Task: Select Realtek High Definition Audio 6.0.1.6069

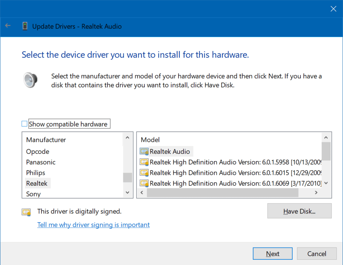Action: 235,183
